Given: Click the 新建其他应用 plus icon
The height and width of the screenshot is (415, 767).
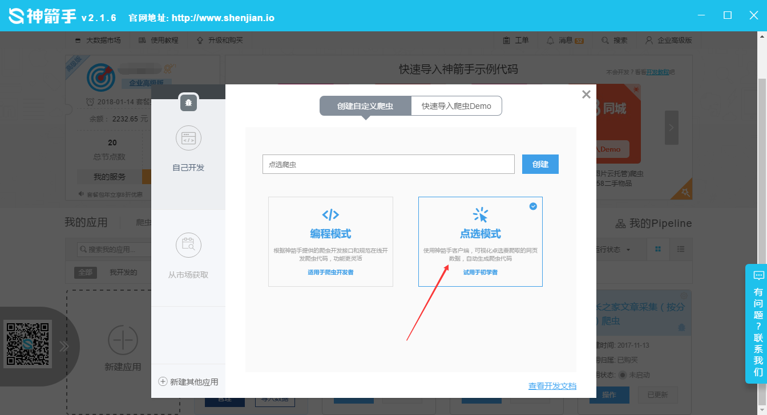Looking at the screenshot, I should [x=163, y=382].
